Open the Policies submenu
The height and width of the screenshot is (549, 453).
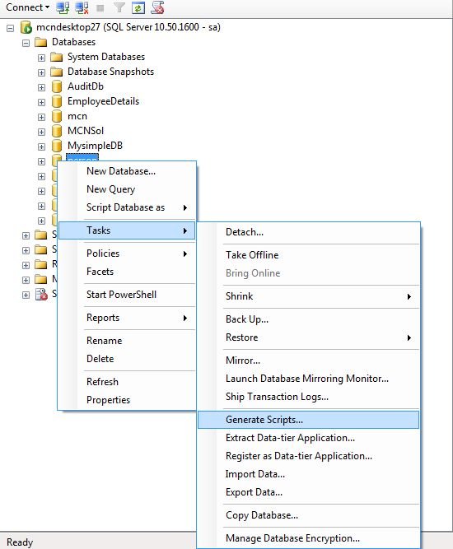point(127,254)
